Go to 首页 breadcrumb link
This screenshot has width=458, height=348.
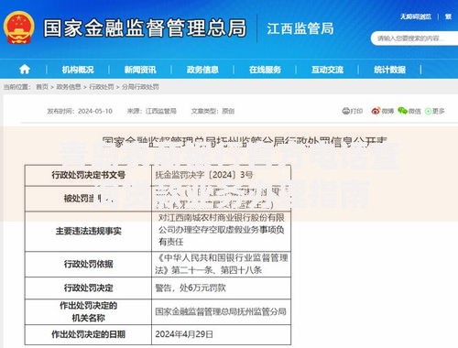pos(42,87)
